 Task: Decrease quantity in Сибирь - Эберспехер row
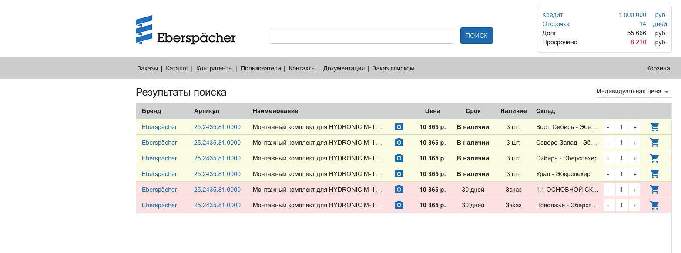click(608, 159)
